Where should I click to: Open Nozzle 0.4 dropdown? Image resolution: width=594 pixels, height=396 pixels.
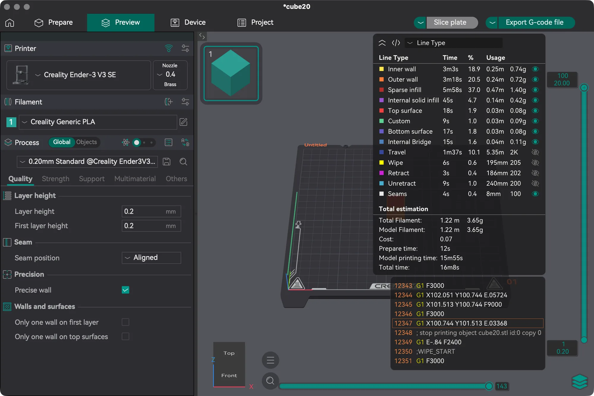pos(170,75)
